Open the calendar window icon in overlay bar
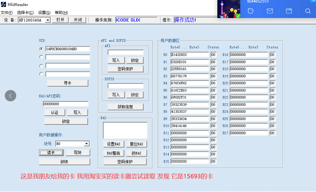The height and width of the screenshot is (192, 316). (289, 11)
